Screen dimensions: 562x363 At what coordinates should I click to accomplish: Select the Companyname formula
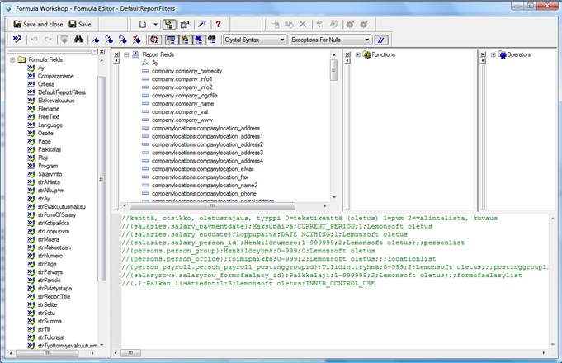click(55, 76)
